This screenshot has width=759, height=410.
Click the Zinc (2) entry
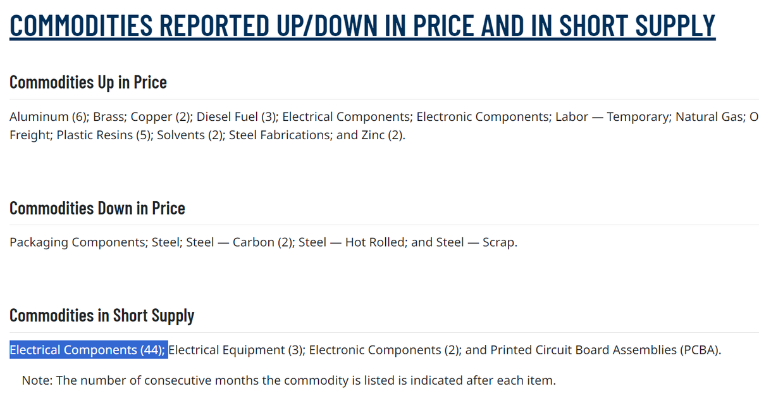click(x=380, y=135)
